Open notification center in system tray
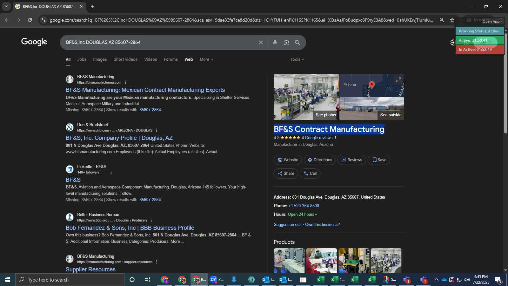This screenshot has height=286, width=508. tap(498, 280)
